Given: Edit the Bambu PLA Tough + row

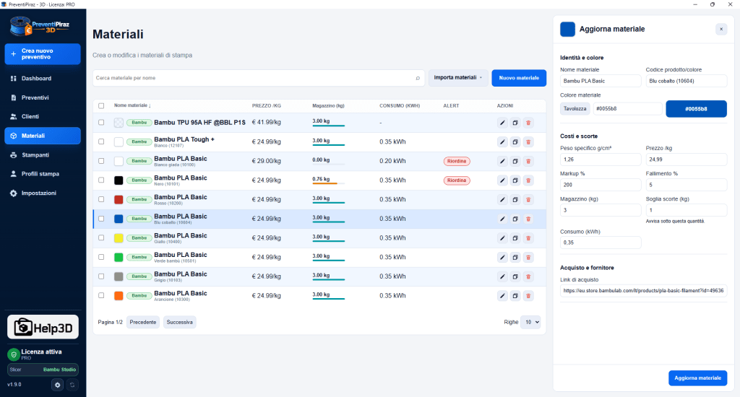Looking at the screenshot, I should (502, 142).
